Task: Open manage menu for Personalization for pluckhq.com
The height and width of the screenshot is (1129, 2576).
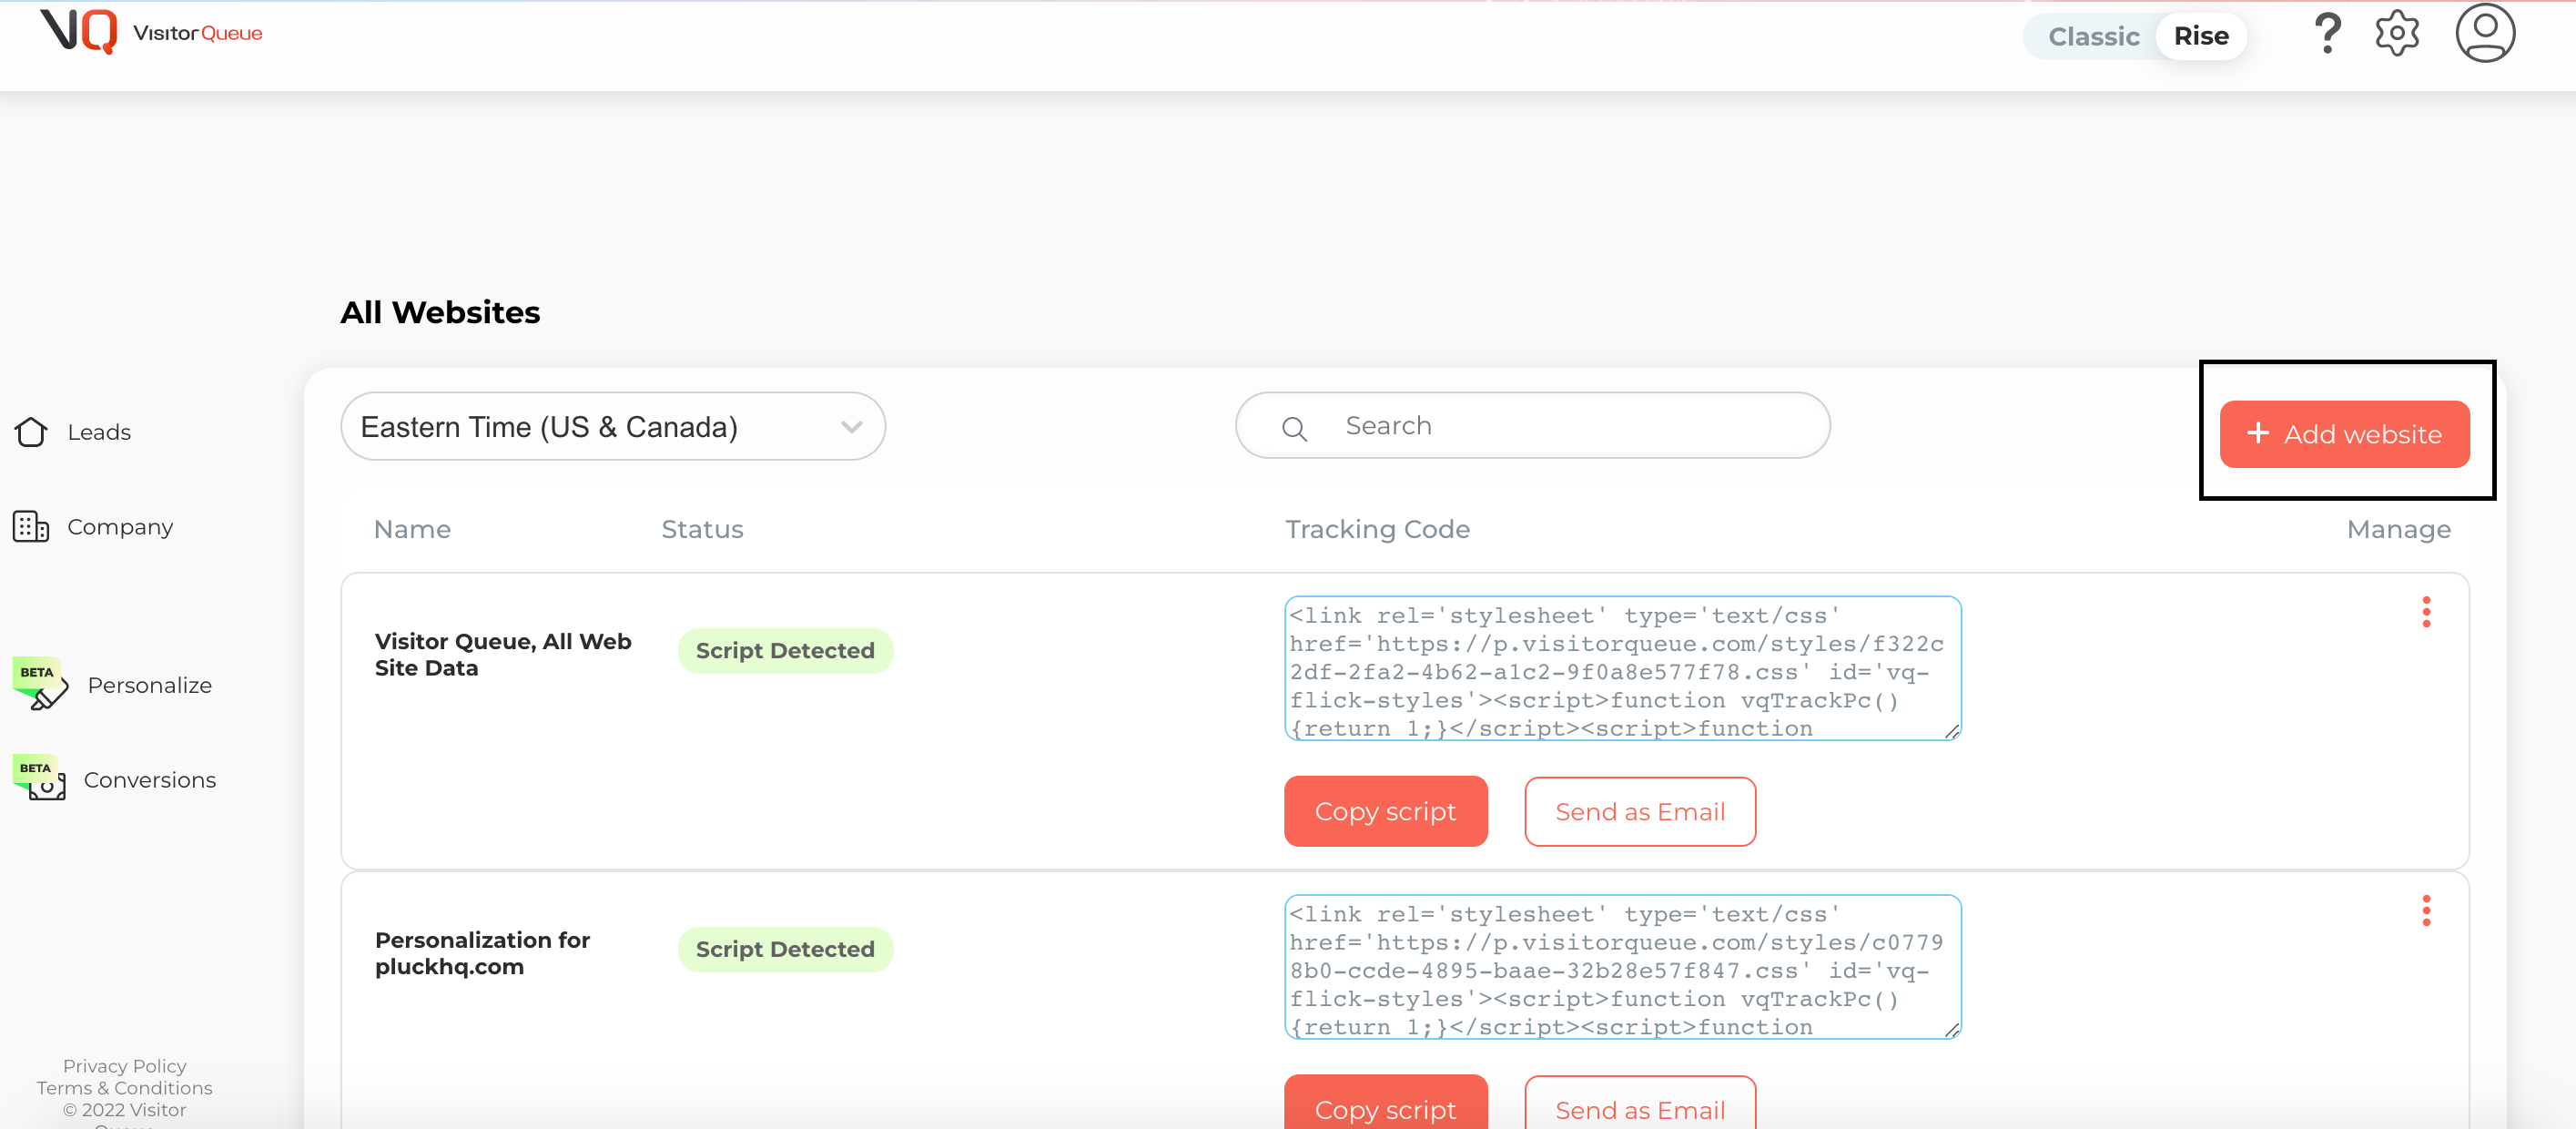Action: (2426, 911)
